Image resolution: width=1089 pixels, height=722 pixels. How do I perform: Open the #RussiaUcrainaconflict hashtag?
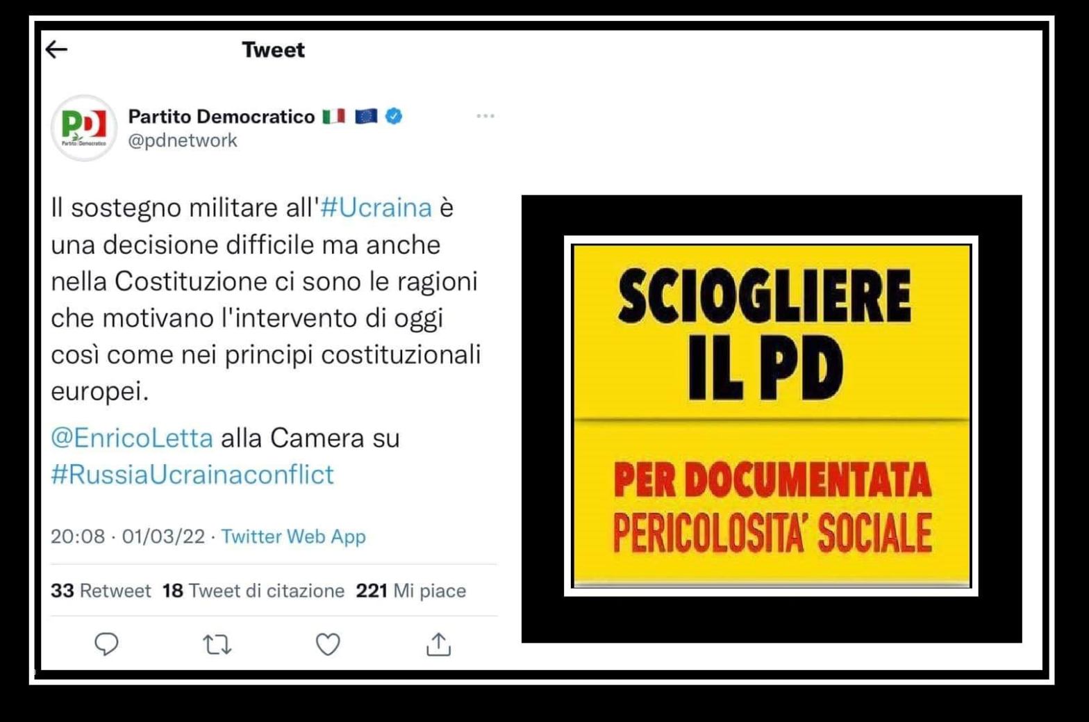coord(192,475)
